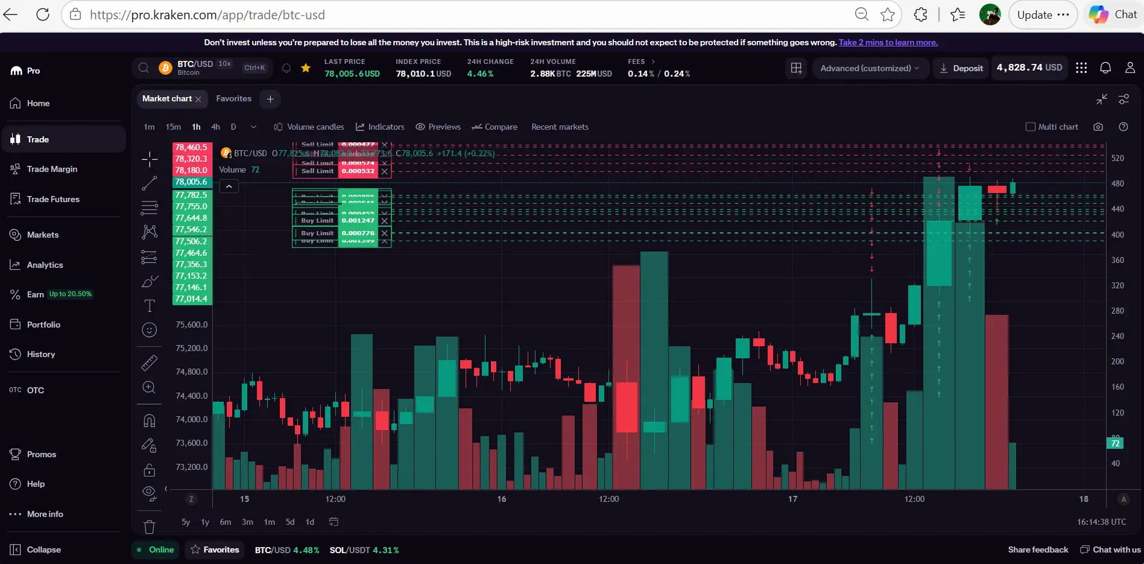Image resolution: width=1144 pixels, height=564 pixels.
Task: Open the Advanced (customized) layout dropdown
Action: 870,68
